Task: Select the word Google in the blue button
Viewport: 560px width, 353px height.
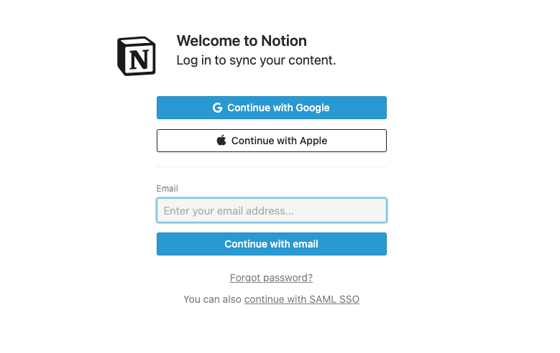Action: tap(313, 108)
